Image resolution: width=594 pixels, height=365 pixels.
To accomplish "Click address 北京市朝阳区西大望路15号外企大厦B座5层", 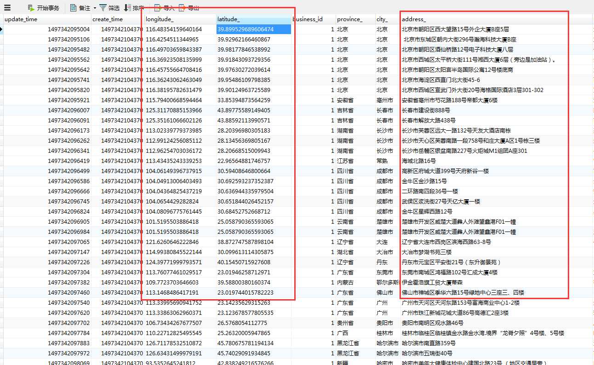I will click(x=455, y=29).
